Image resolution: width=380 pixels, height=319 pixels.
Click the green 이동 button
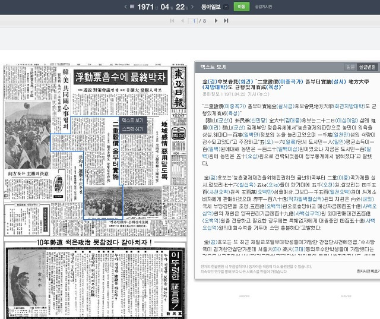point(242,7)
